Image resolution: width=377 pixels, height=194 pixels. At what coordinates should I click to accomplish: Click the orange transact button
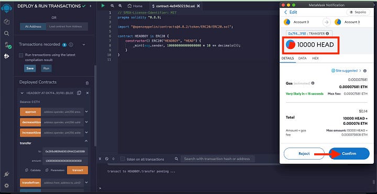[77, 170]
